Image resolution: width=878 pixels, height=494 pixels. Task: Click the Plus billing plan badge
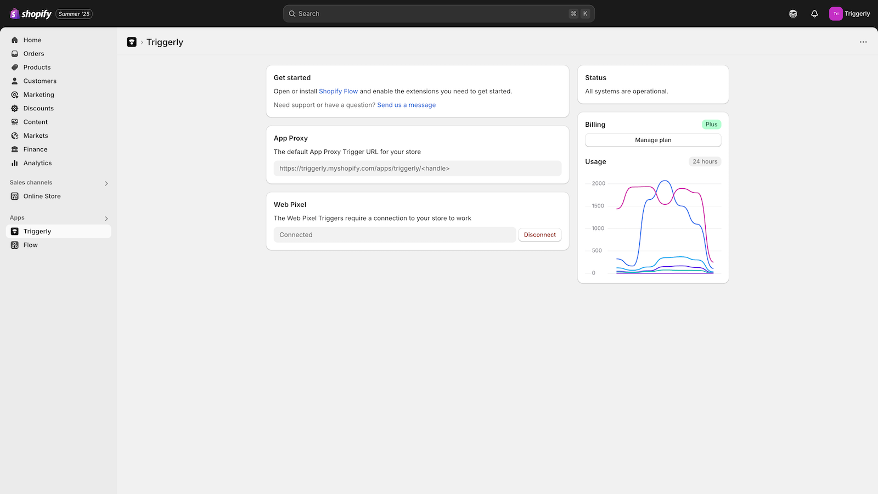click(x=712, y=125)
